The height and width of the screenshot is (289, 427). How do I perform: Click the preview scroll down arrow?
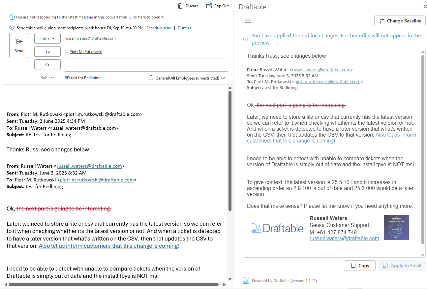423,255
